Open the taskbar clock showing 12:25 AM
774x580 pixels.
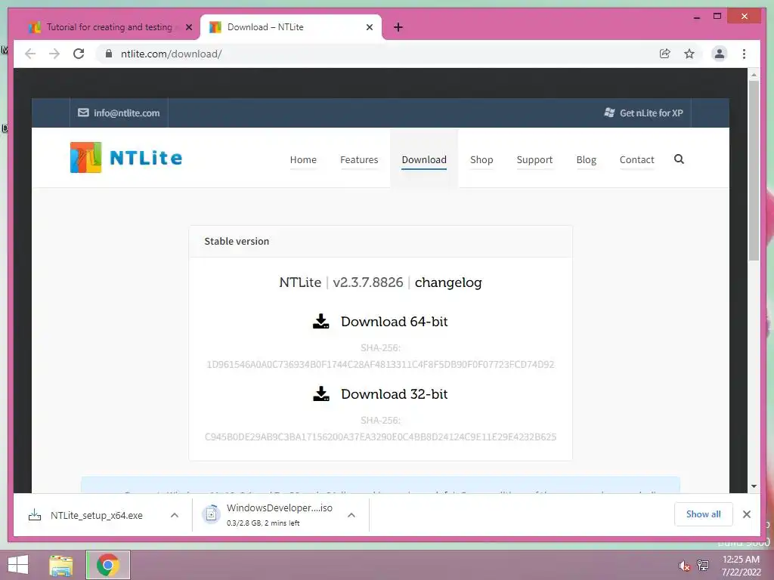(741, 566)
